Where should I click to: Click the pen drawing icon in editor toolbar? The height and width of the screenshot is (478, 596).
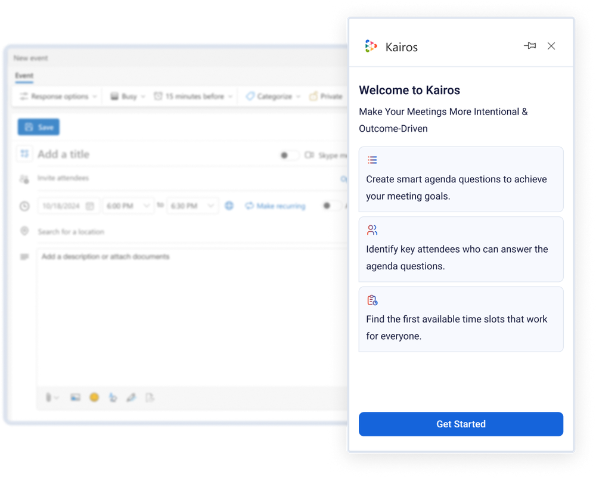point(131,398)
